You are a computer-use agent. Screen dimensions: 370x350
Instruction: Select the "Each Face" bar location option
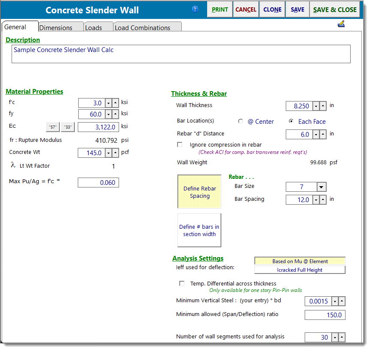point(290,121)
